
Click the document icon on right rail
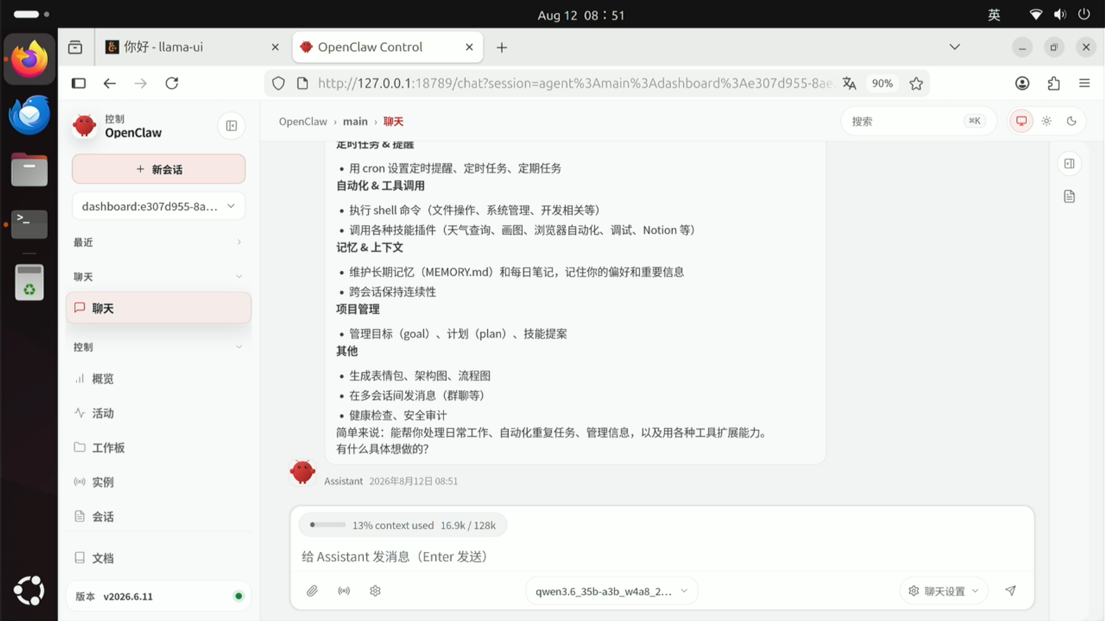pos(1069,196)
